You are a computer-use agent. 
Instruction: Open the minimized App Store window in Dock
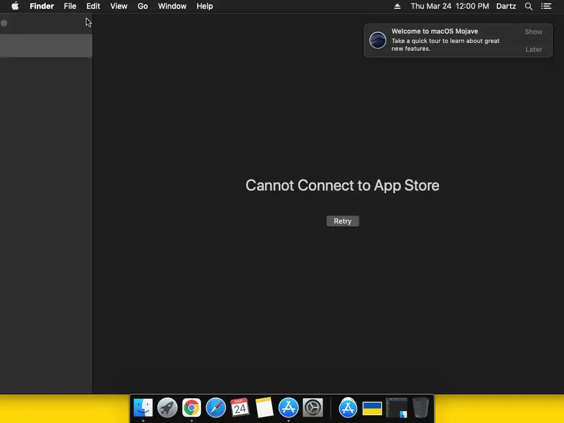pyautogui.click(x=348, y=408)
